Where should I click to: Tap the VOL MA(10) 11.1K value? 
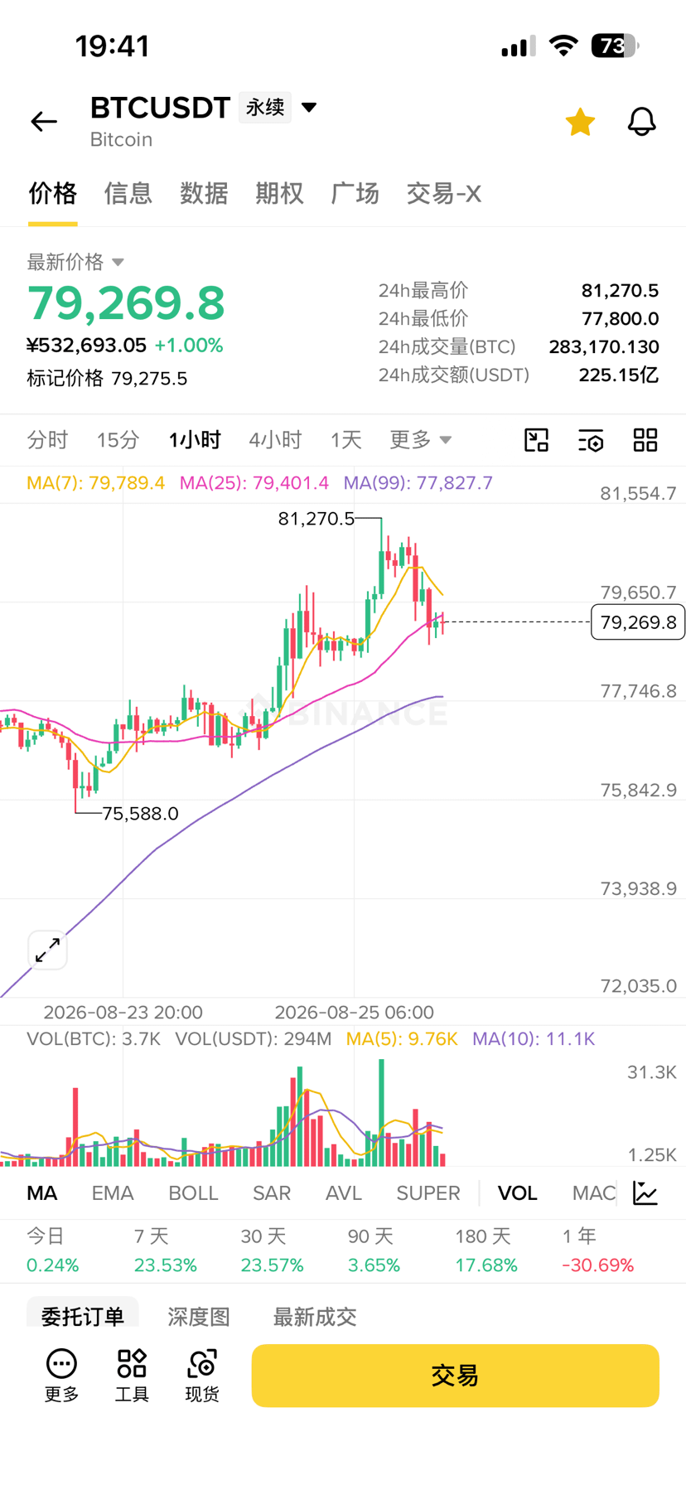click(534, 1038)
